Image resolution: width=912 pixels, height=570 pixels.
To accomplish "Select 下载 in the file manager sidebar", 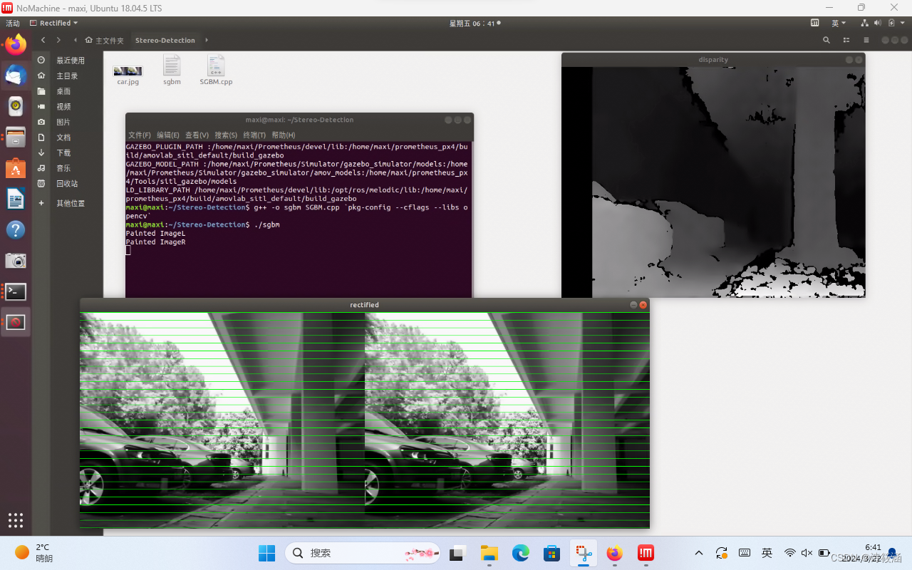I will pyautogui.click(x=64, y=152).
